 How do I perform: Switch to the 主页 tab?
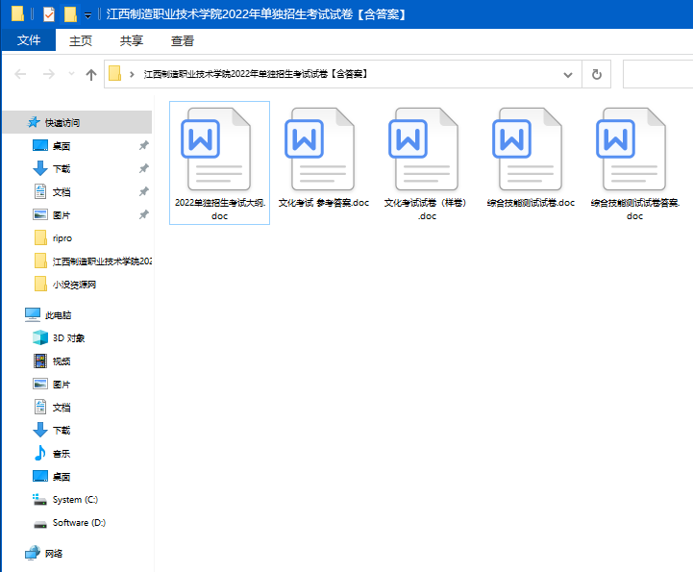[81, 40]
